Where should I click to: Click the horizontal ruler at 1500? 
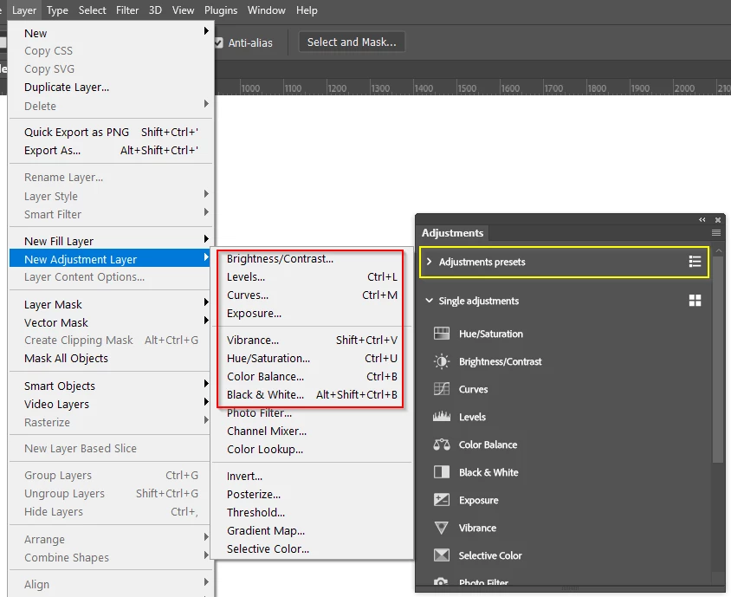click(x=466, y=88)
